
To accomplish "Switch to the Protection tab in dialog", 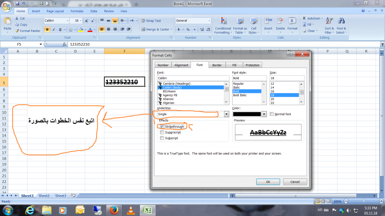I will point(253,65).
